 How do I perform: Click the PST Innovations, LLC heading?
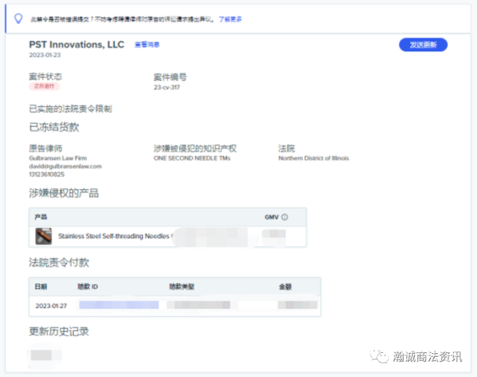tap(77, 45)
